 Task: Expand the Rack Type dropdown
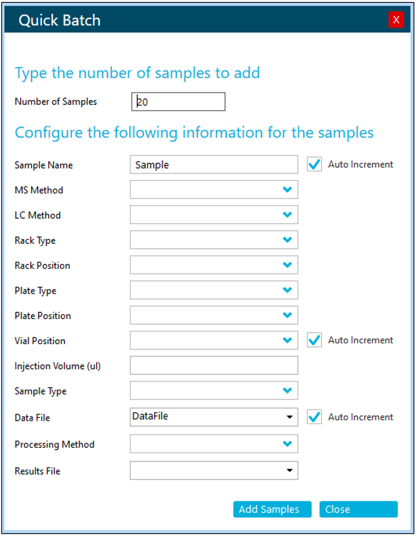(287, 240)
